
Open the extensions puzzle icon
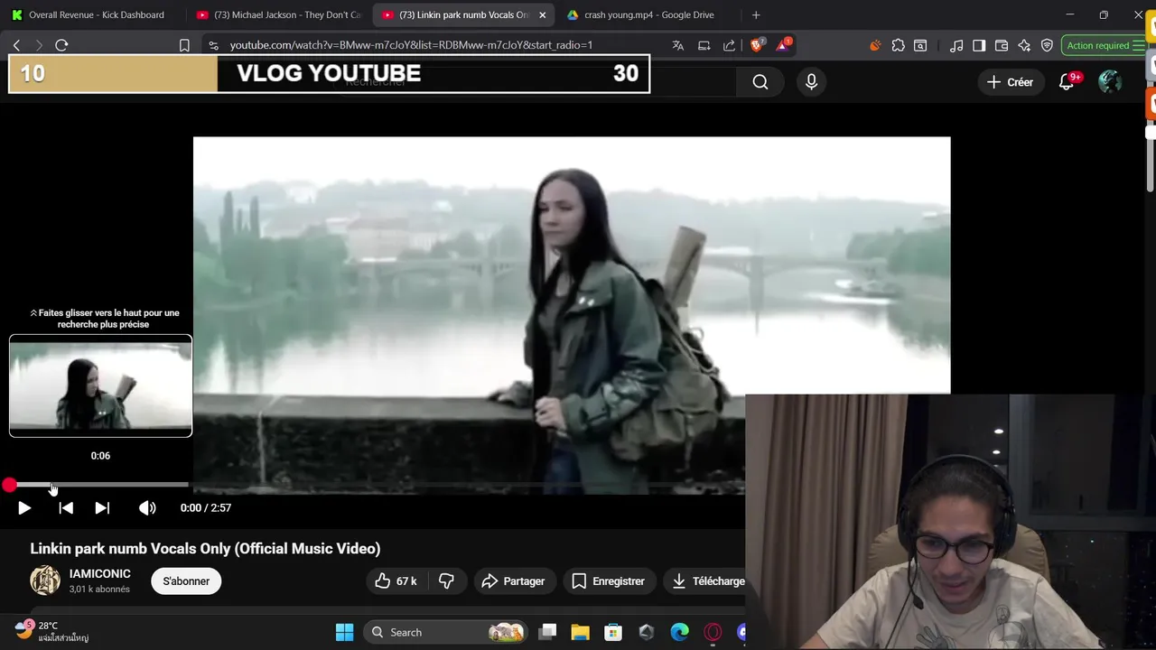click(x=898, y=45)
